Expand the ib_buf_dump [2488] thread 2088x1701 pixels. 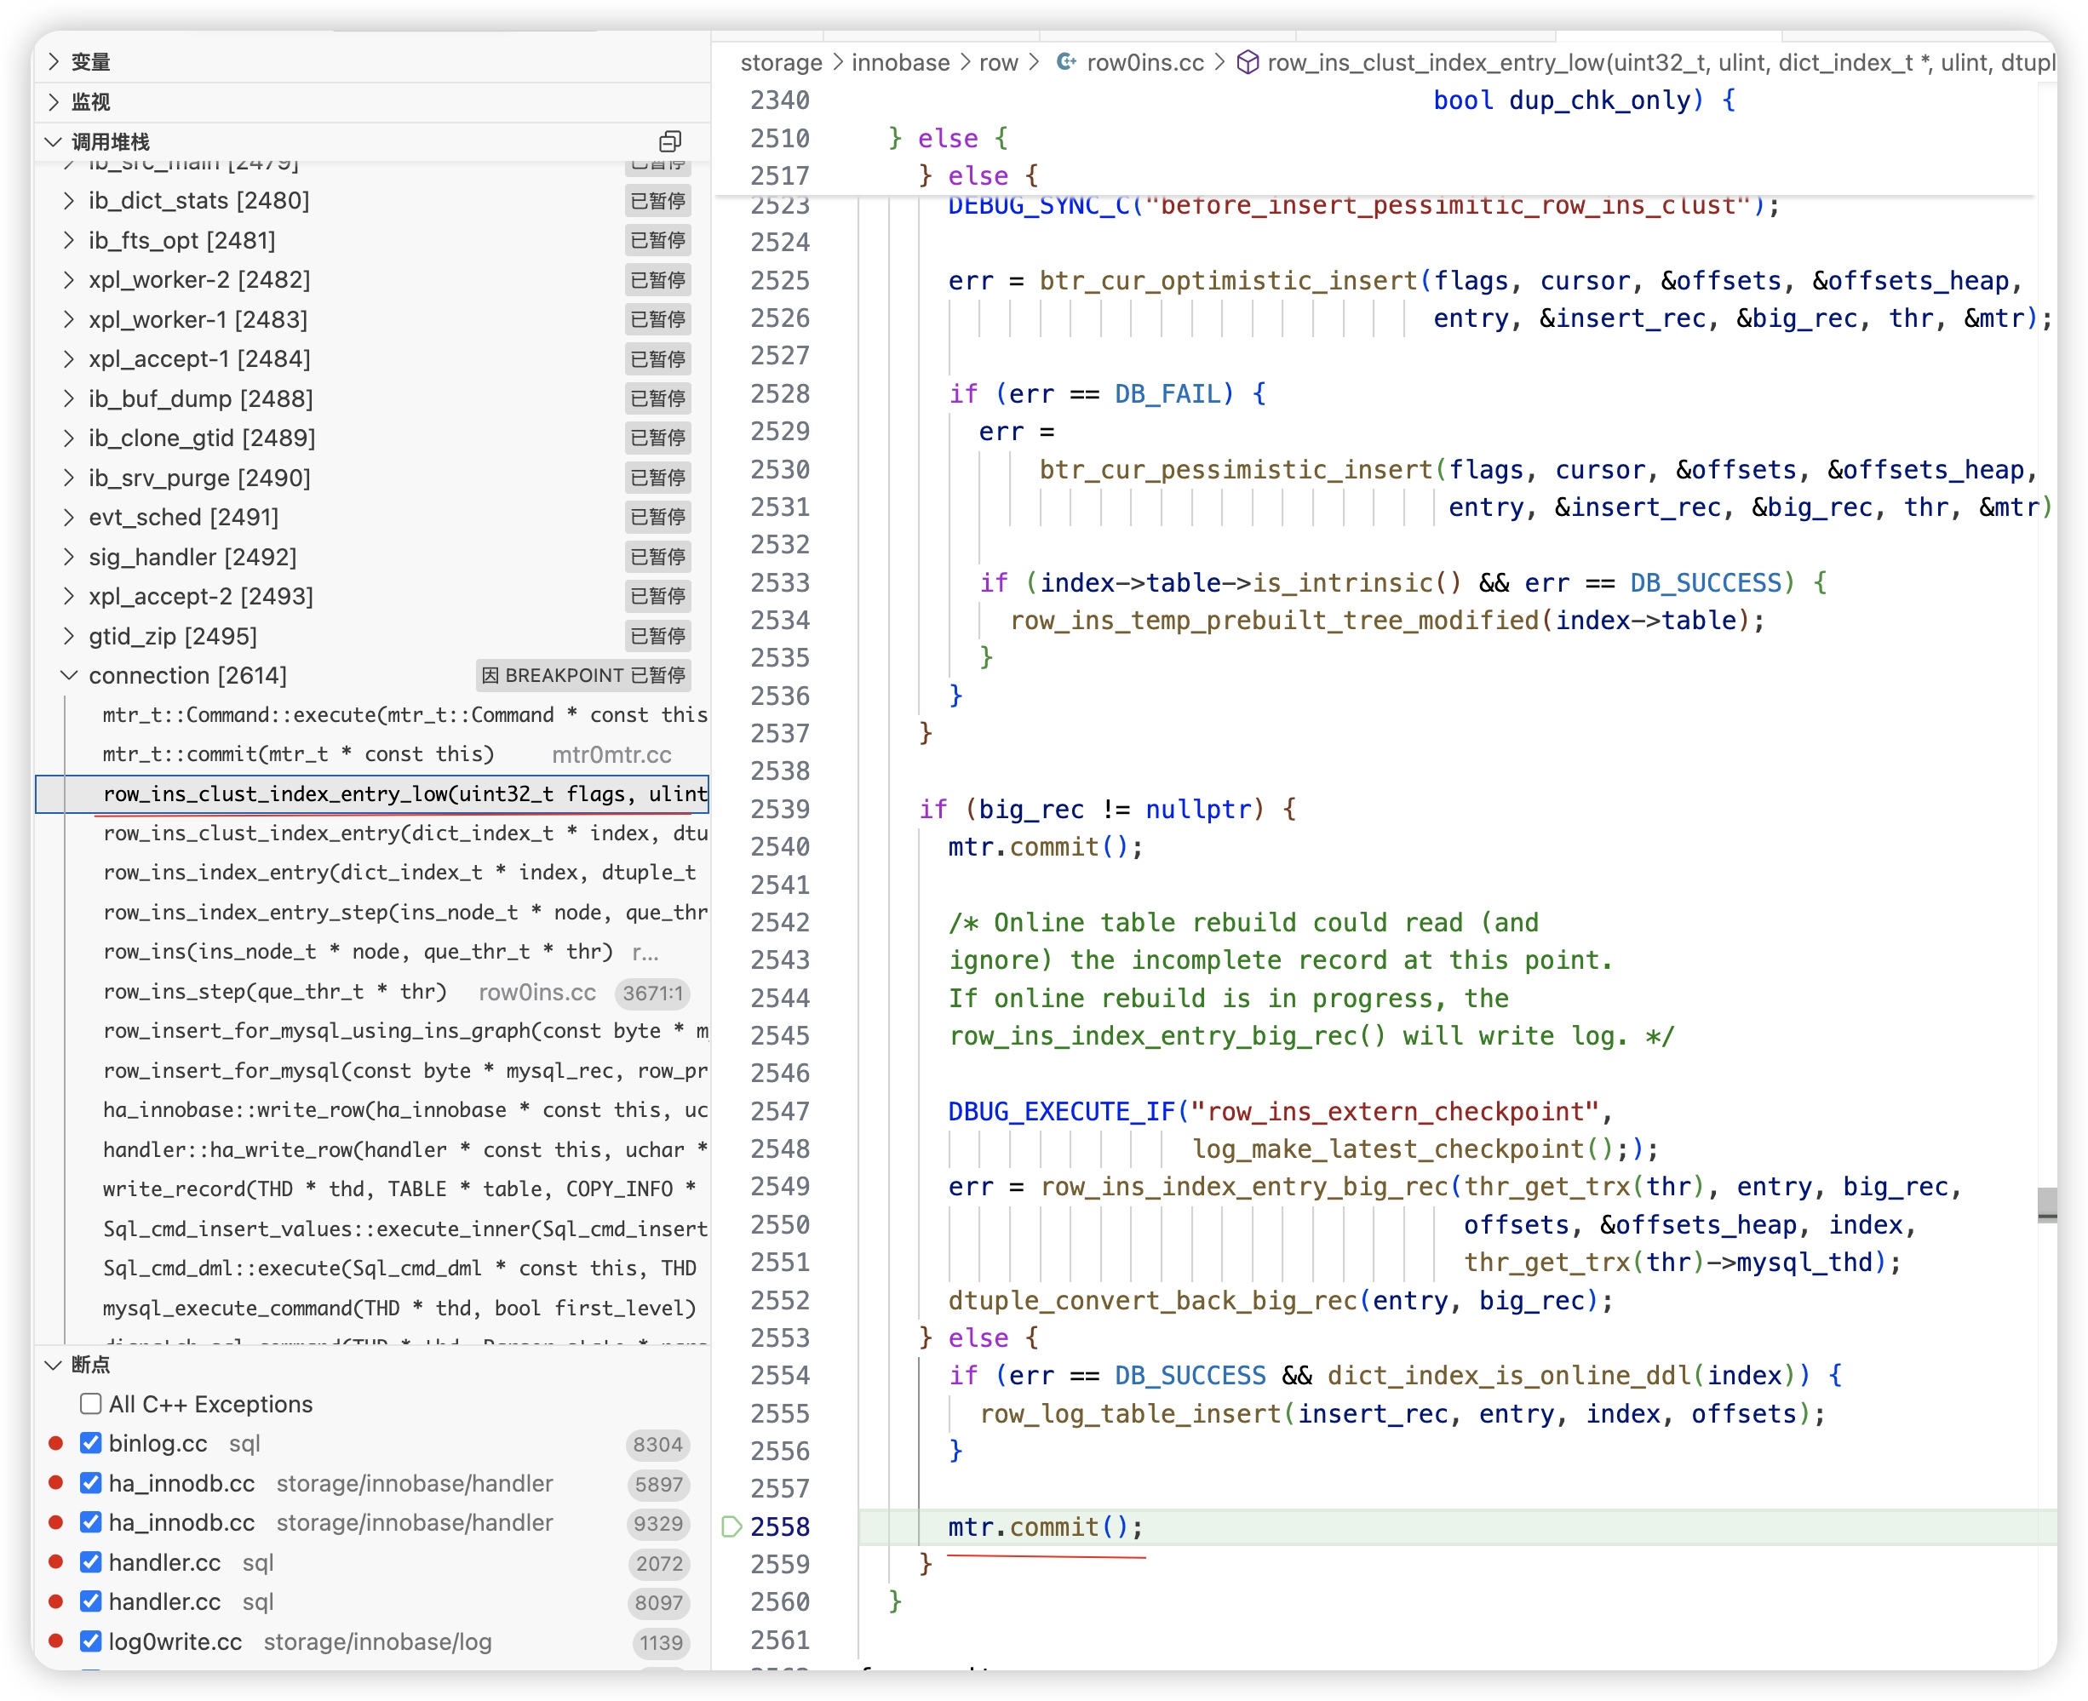(x=69, y=398)
